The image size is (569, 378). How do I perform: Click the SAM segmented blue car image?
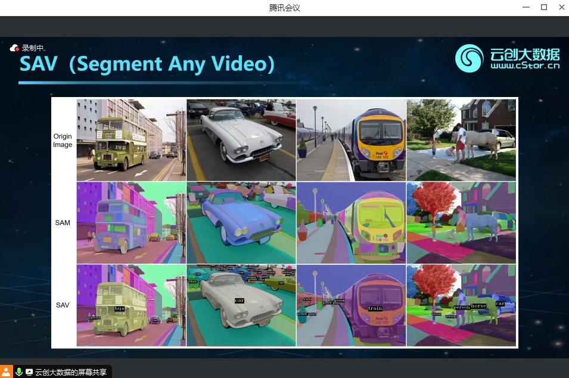click(241, 223)
